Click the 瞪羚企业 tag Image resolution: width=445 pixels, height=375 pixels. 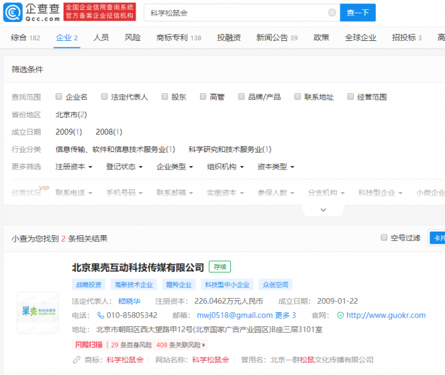point(179,285)
